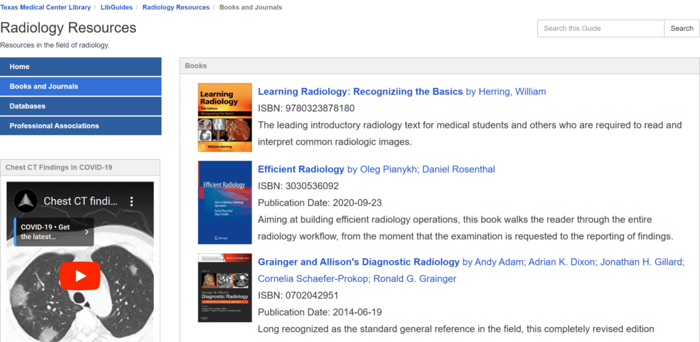The width and height of the screenshot is (700, 342).
Task: Open the YouTube video more options menu
Action: (131, 201)
